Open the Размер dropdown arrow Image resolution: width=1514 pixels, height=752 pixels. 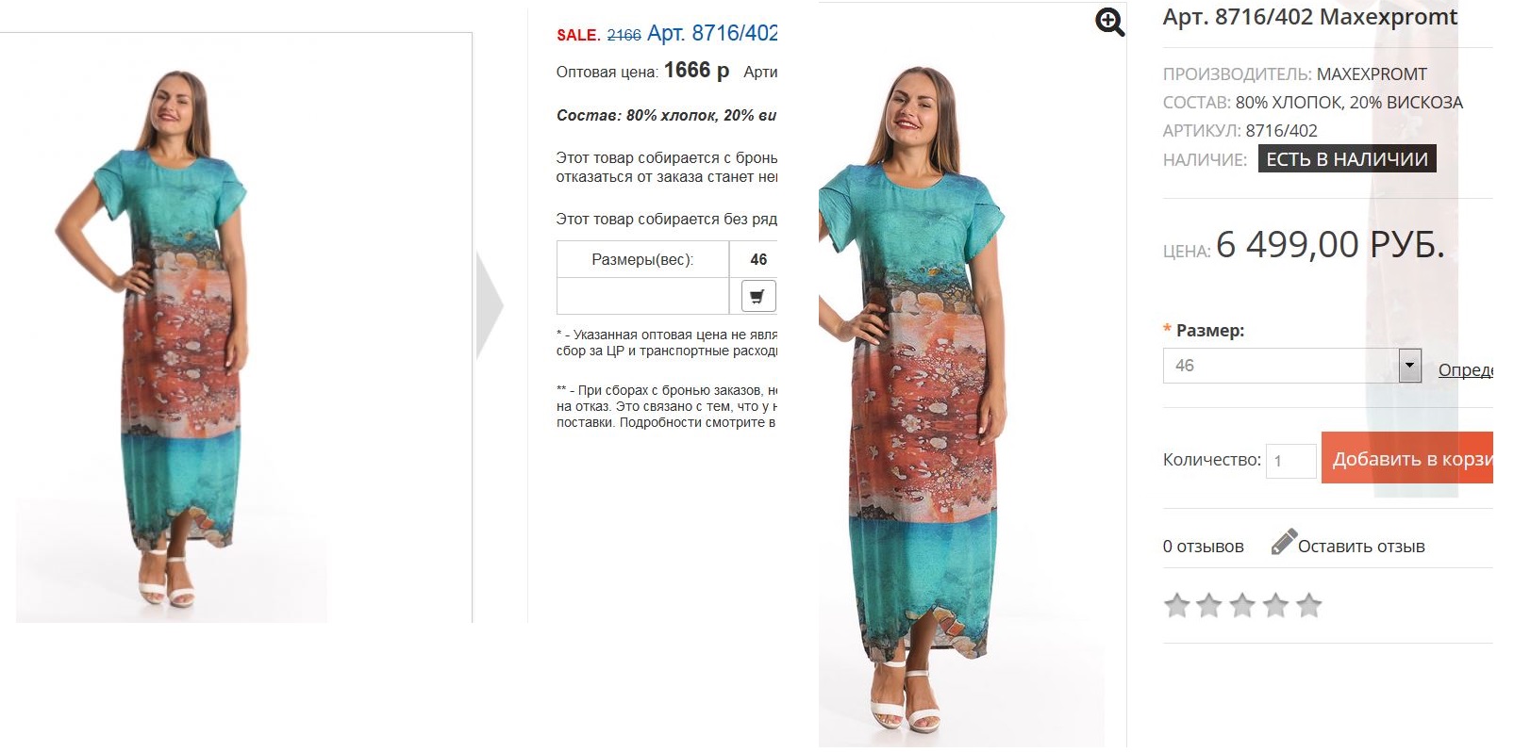tap(1409, 366)
